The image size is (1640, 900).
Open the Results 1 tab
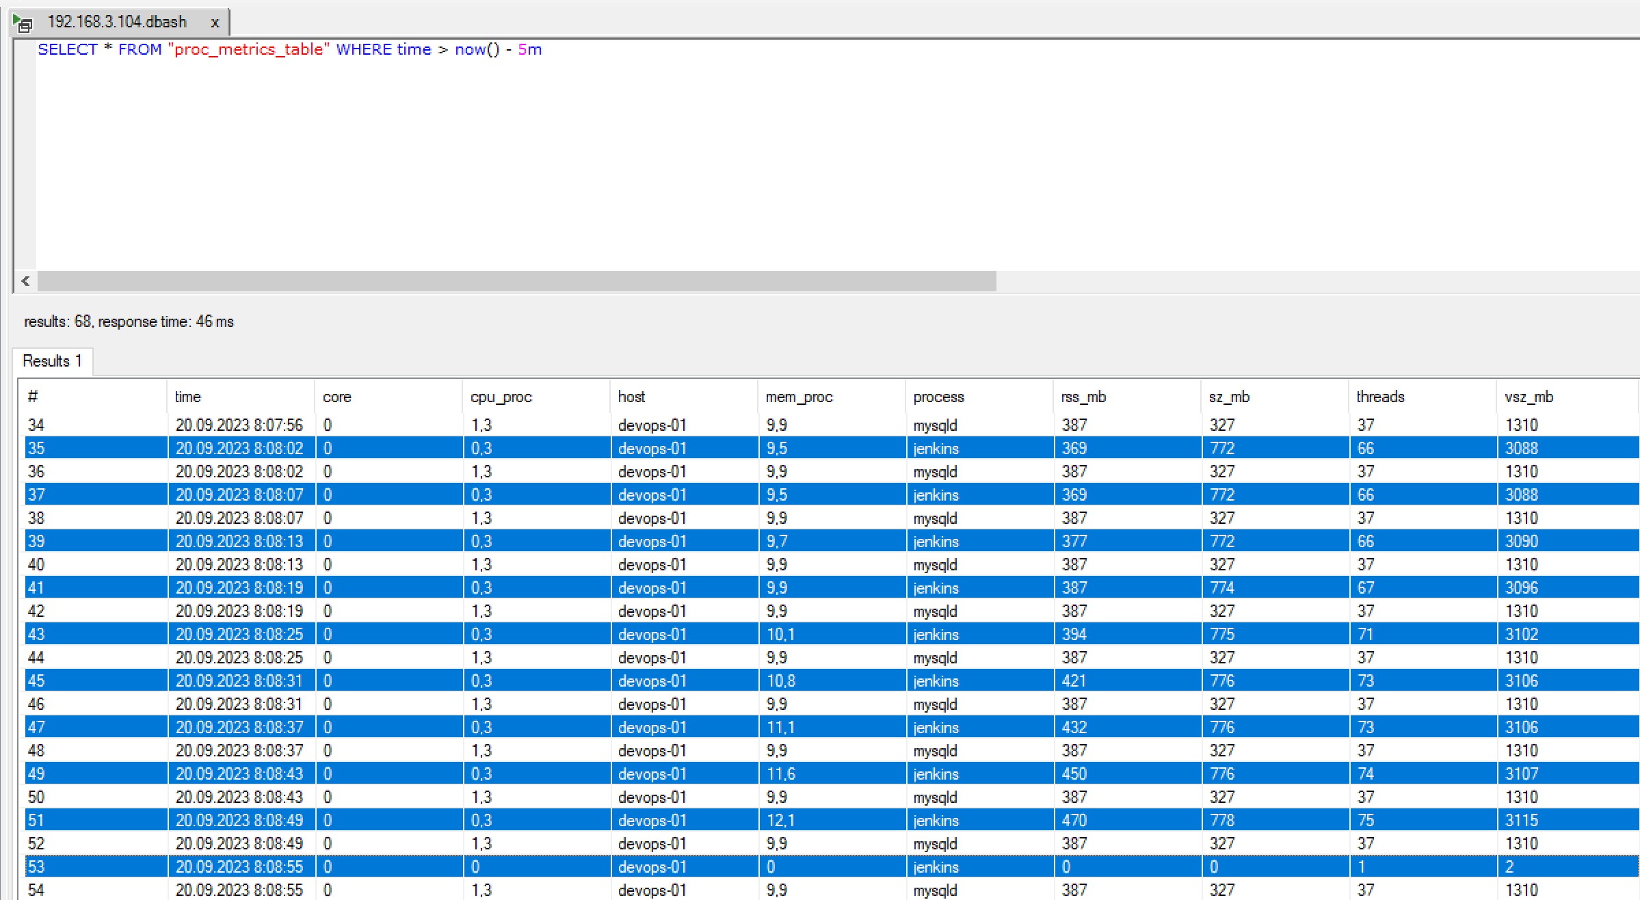tap(52, 360)
